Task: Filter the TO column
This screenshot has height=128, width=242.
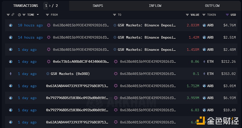Action: point(114,15)
